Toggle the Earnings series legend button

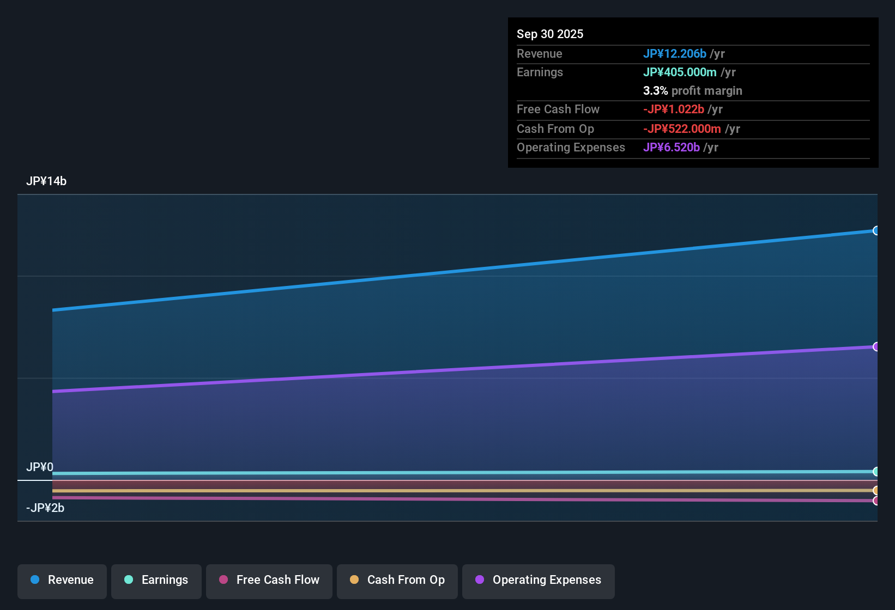coord(156,581)
